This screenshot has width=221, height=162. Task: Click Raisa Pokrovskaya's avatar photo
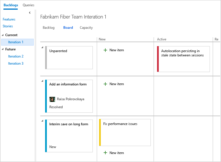click(52, 99)
